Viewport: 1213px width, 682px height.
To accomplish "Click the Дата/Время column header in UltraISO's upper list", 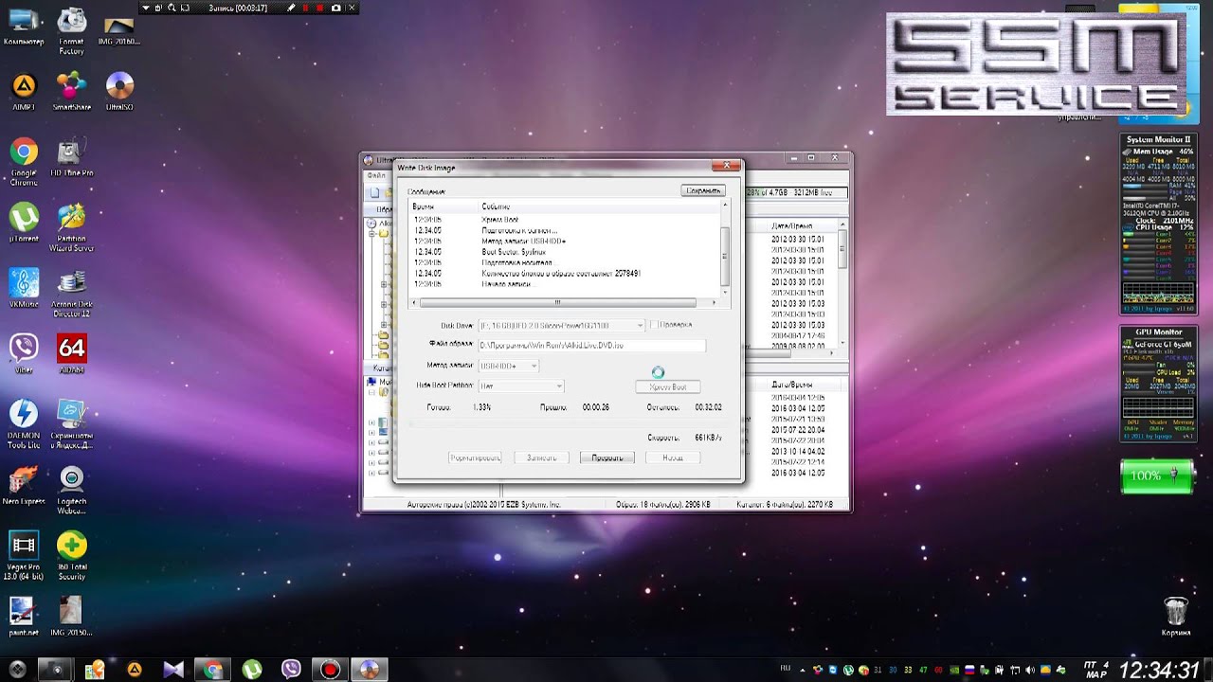I will tap(791, 226).
